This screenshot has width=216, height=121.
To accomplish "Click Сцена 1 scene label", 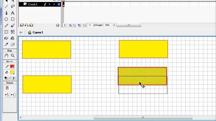I will tap(38, 32).
